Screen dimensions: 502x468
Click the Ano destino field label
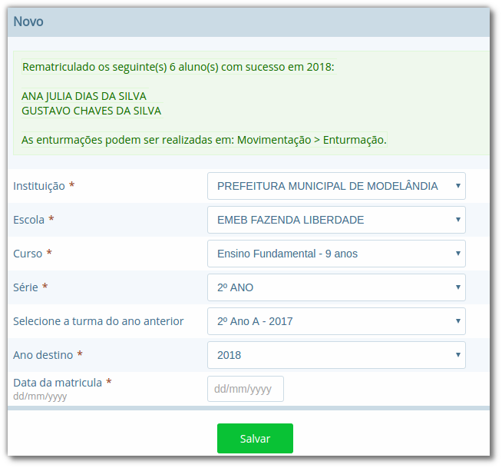coord(43,355)
